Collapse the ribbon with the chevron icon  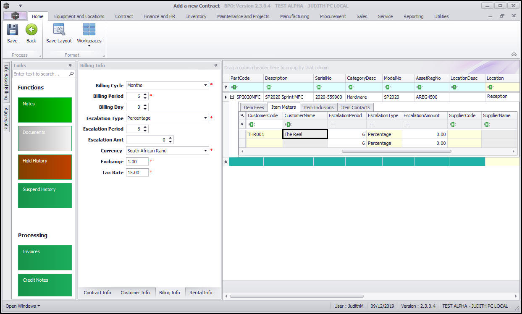(x=514, y=55)
